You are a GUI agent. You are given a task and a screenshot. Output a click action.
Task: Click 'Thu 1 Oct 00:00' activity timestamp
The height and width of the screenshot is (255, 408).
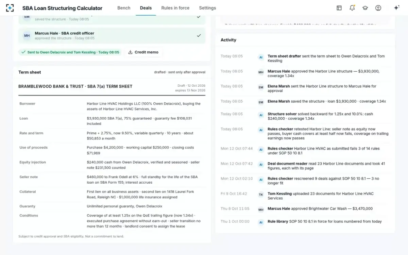point(235,221)
